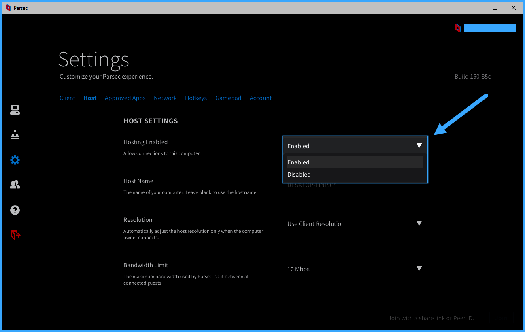Expand the Resolution dropdown arrow

click(419, 223)
